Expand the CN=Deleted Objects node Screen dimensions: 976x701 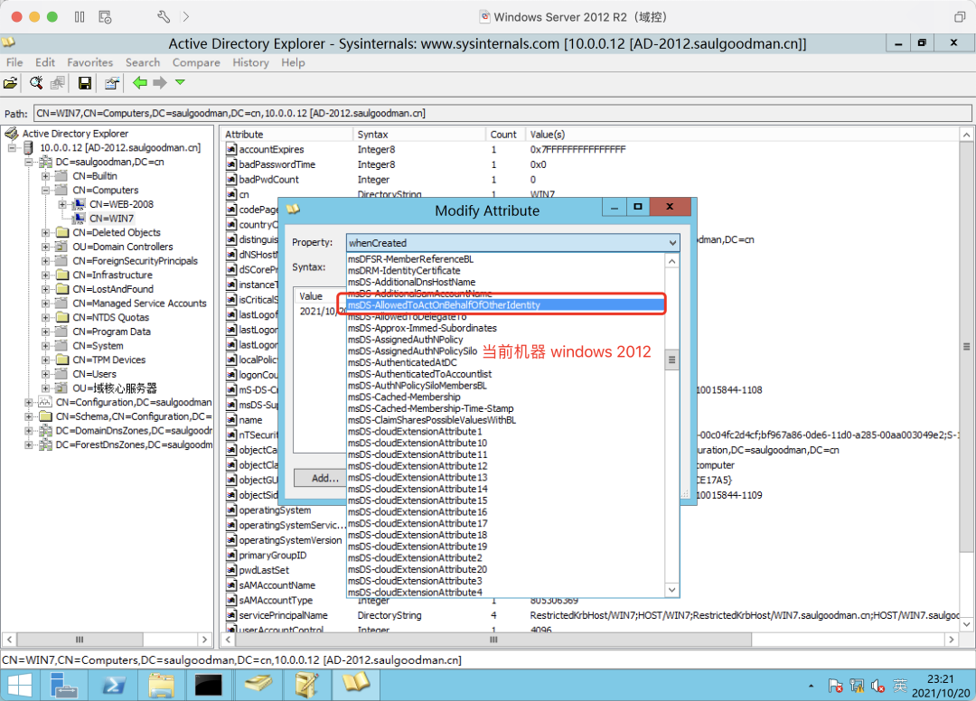[x=45, y=233]
